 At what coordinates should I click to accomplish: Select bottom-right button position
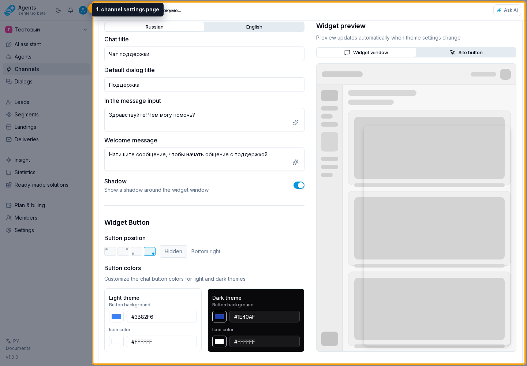click(150, 251)
